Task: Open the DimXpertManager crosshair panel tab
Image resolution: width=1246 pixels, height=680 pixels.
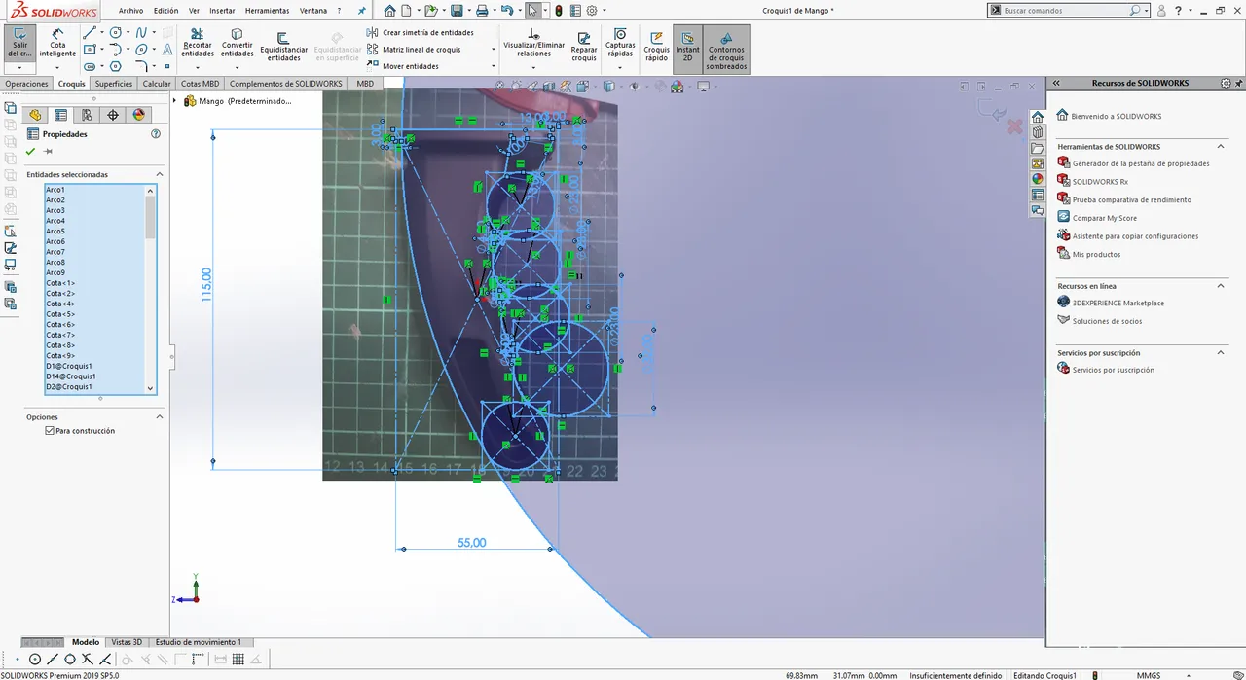Action: coord(113,115)
